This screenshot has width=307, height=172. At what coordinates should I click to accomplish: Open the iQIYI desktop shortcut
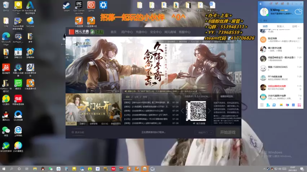coord(18,84)
